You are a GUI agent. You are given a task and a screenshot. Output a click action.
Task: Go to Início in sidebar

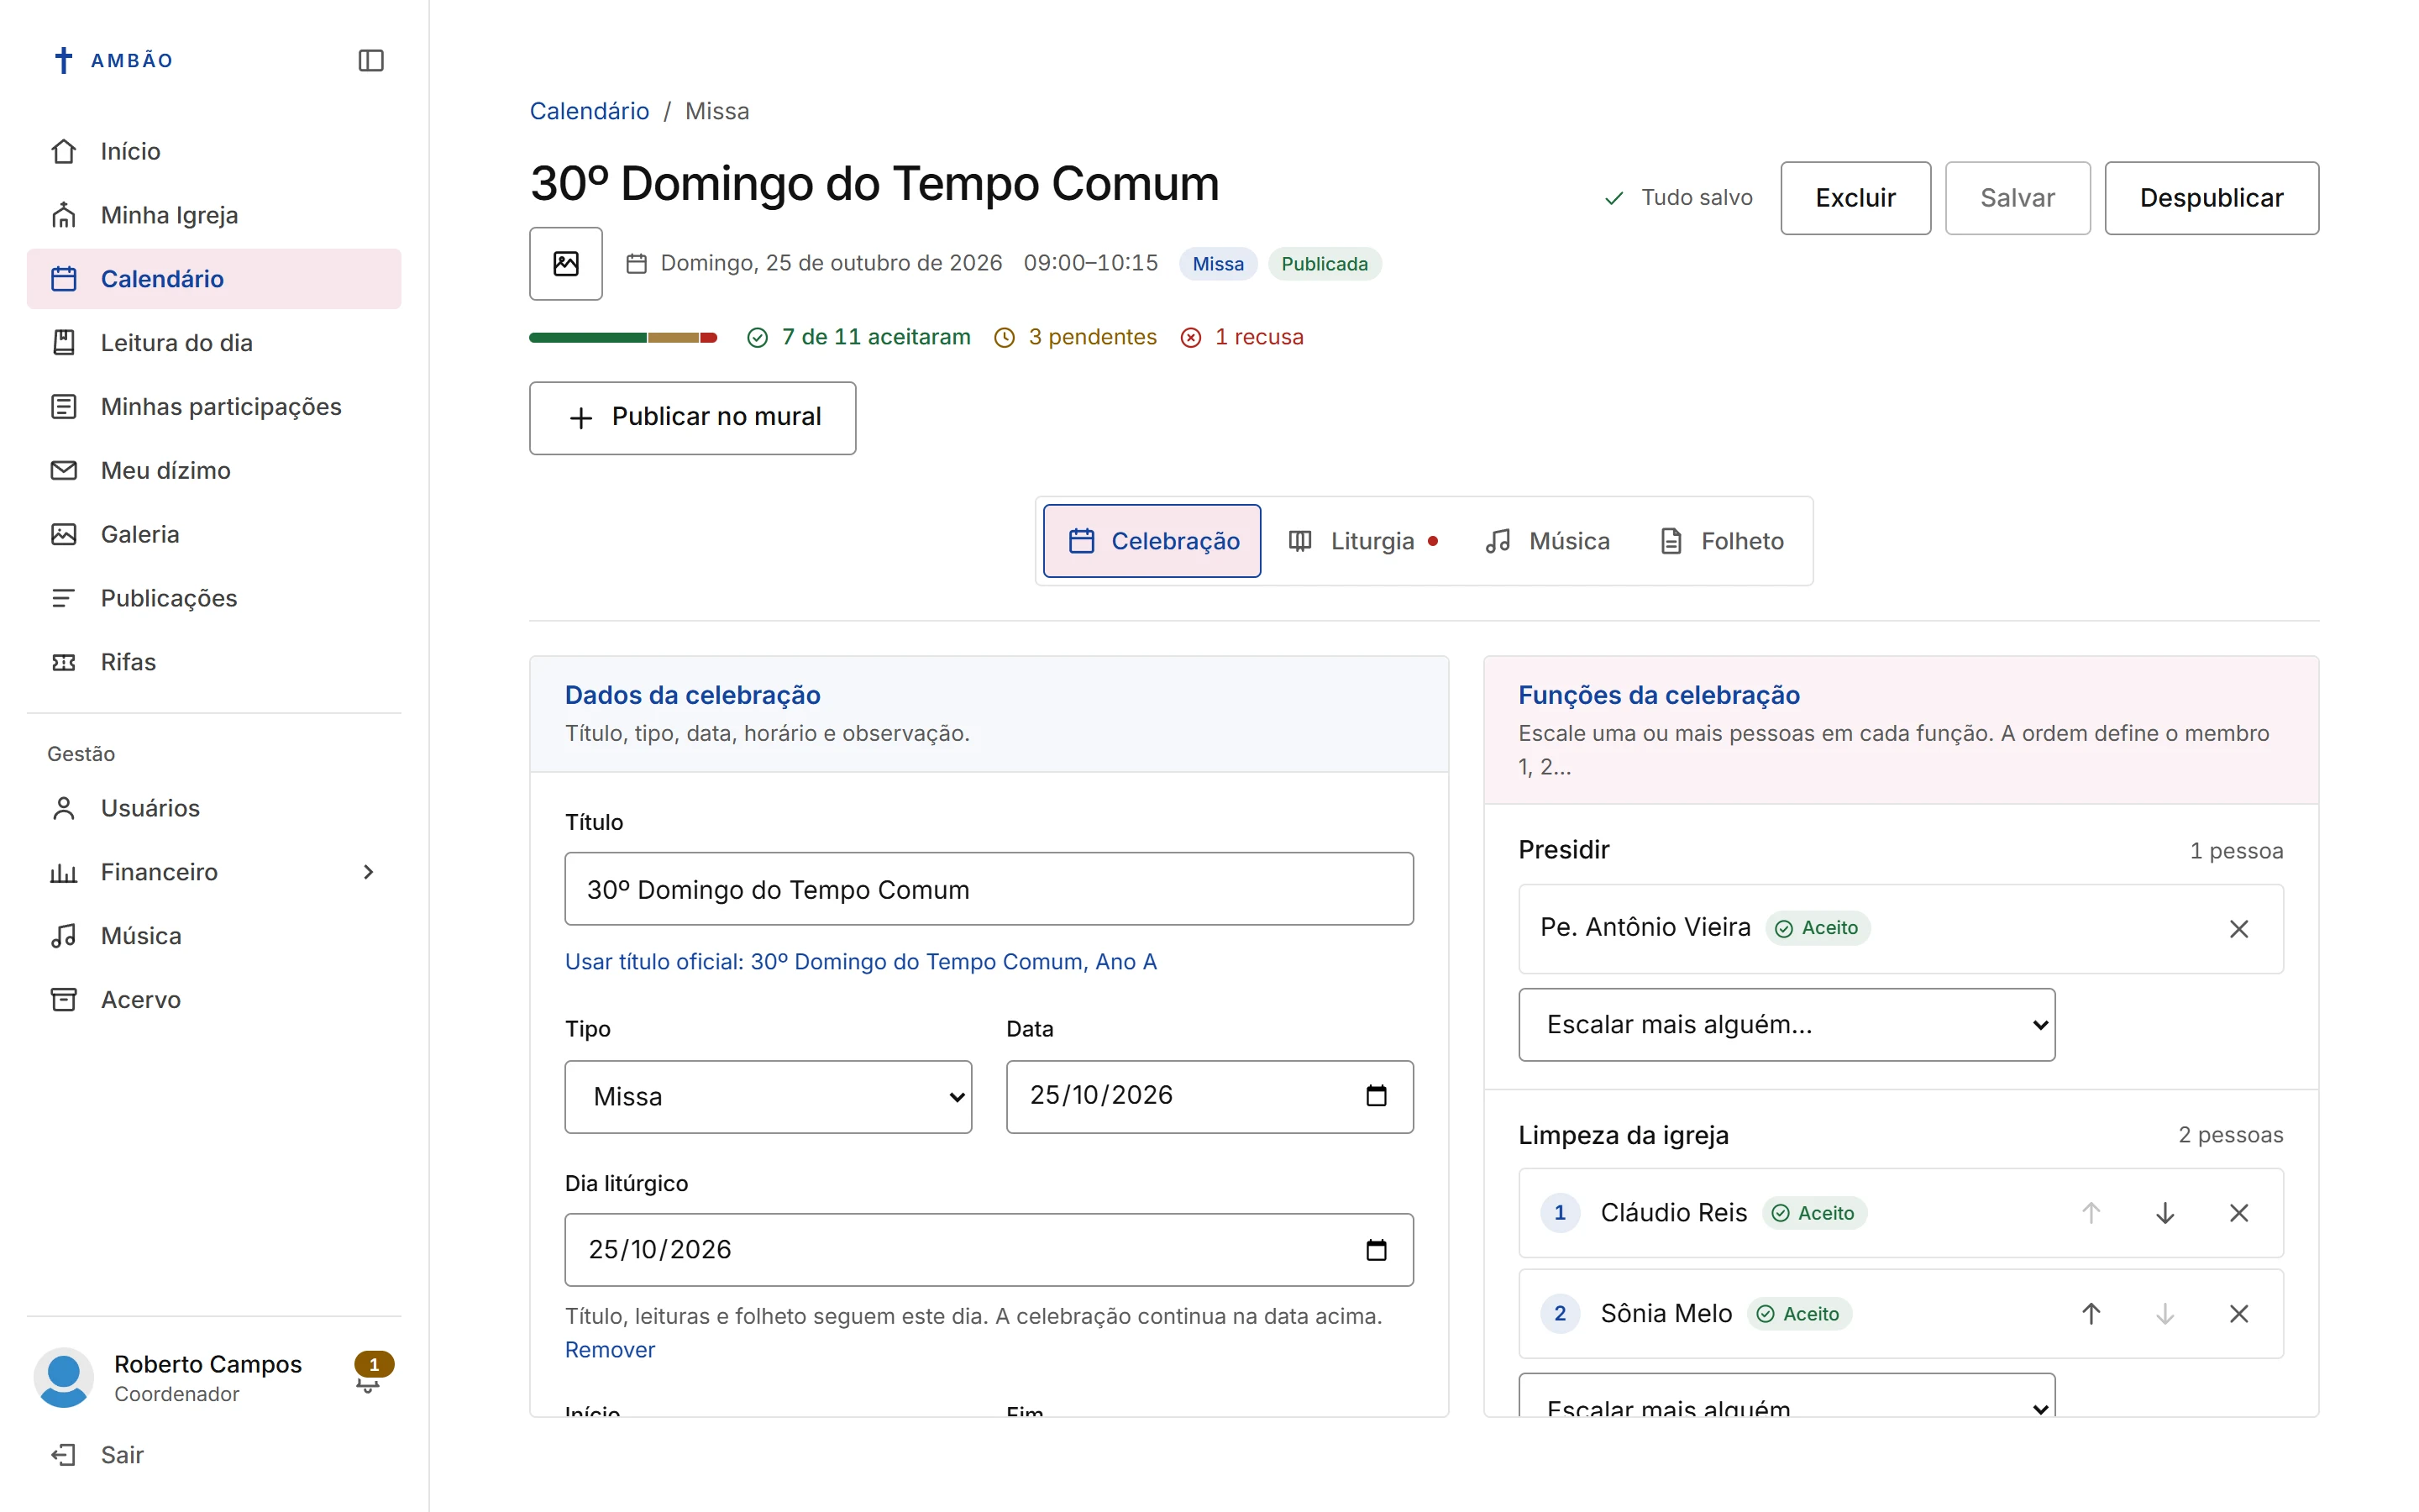pyautogui.click(x=214, y=151)
